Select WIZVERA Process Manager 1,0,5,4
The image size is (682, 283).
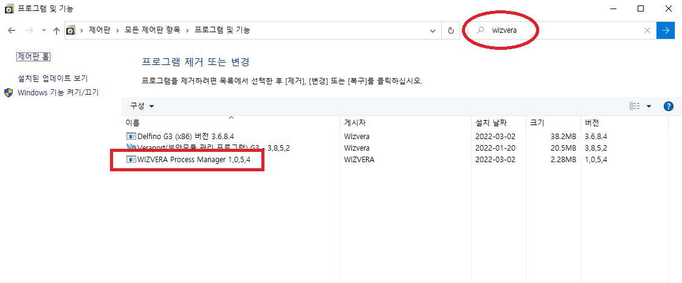[x=193, y=160]
